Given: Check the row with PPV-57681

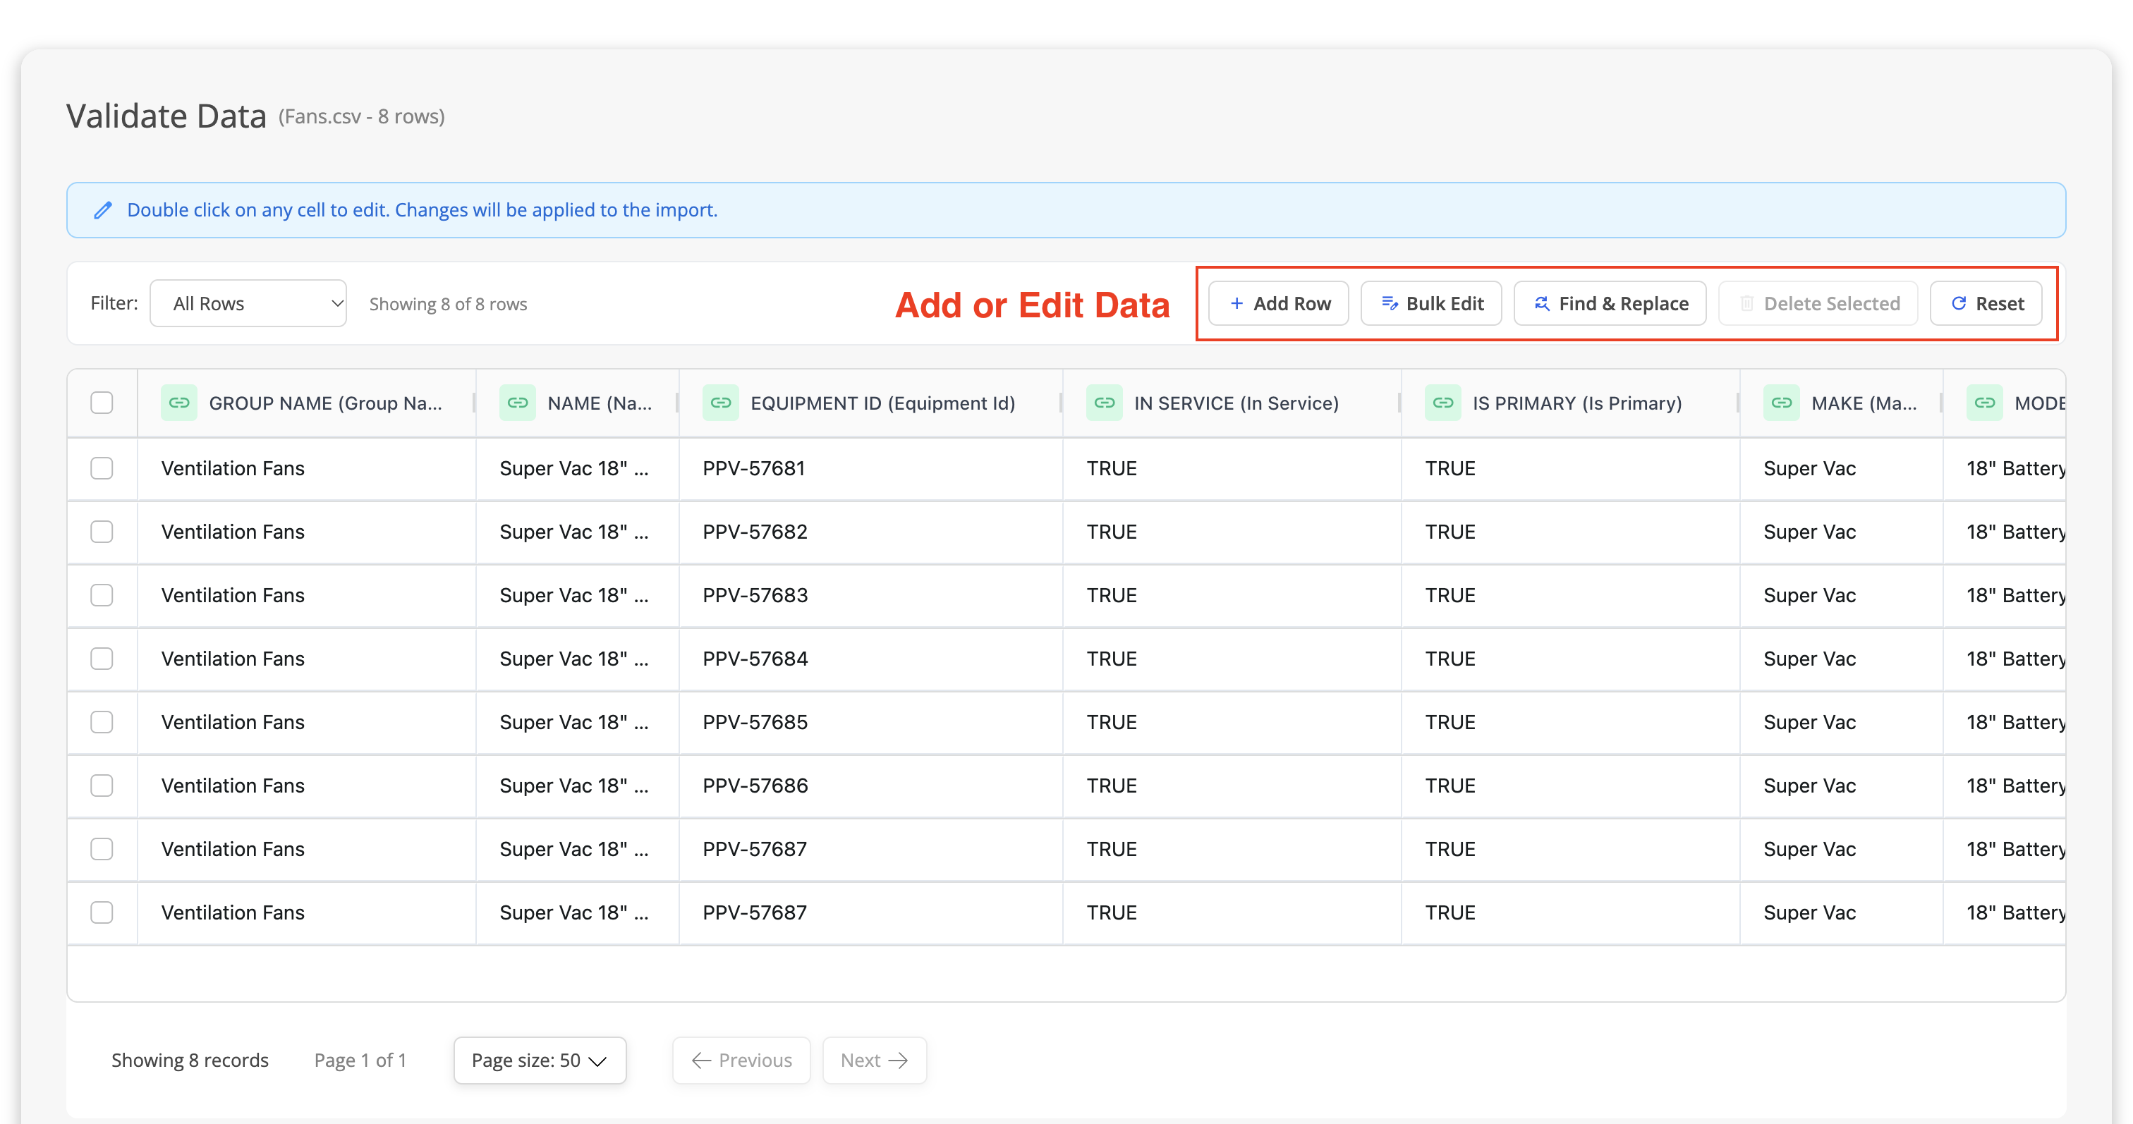Looking at the screenshot, I should coord(102,468).
